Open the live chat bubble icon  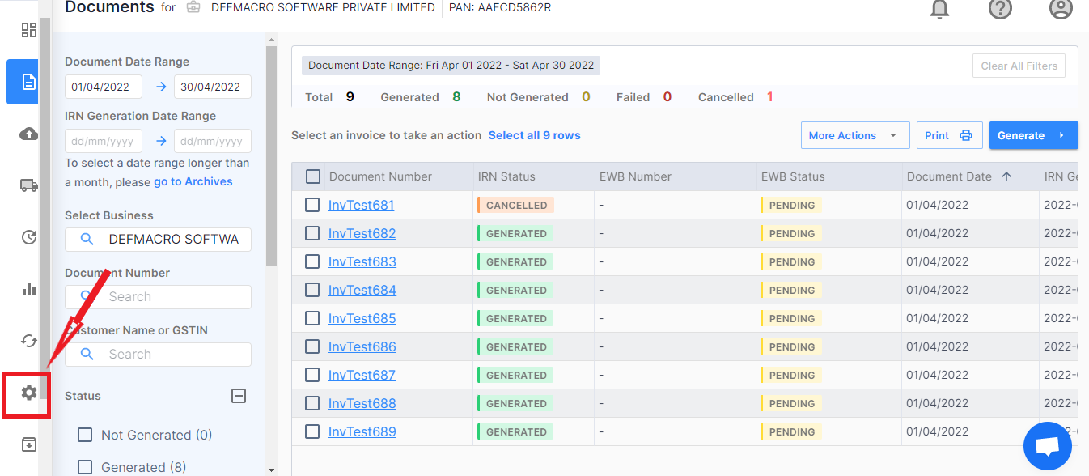[1047, 446]
